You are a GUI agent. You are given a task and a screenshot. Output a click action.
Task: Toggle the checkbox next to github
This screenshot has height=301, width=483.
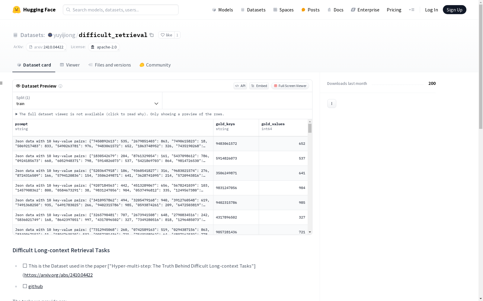(x=25, y=286)
